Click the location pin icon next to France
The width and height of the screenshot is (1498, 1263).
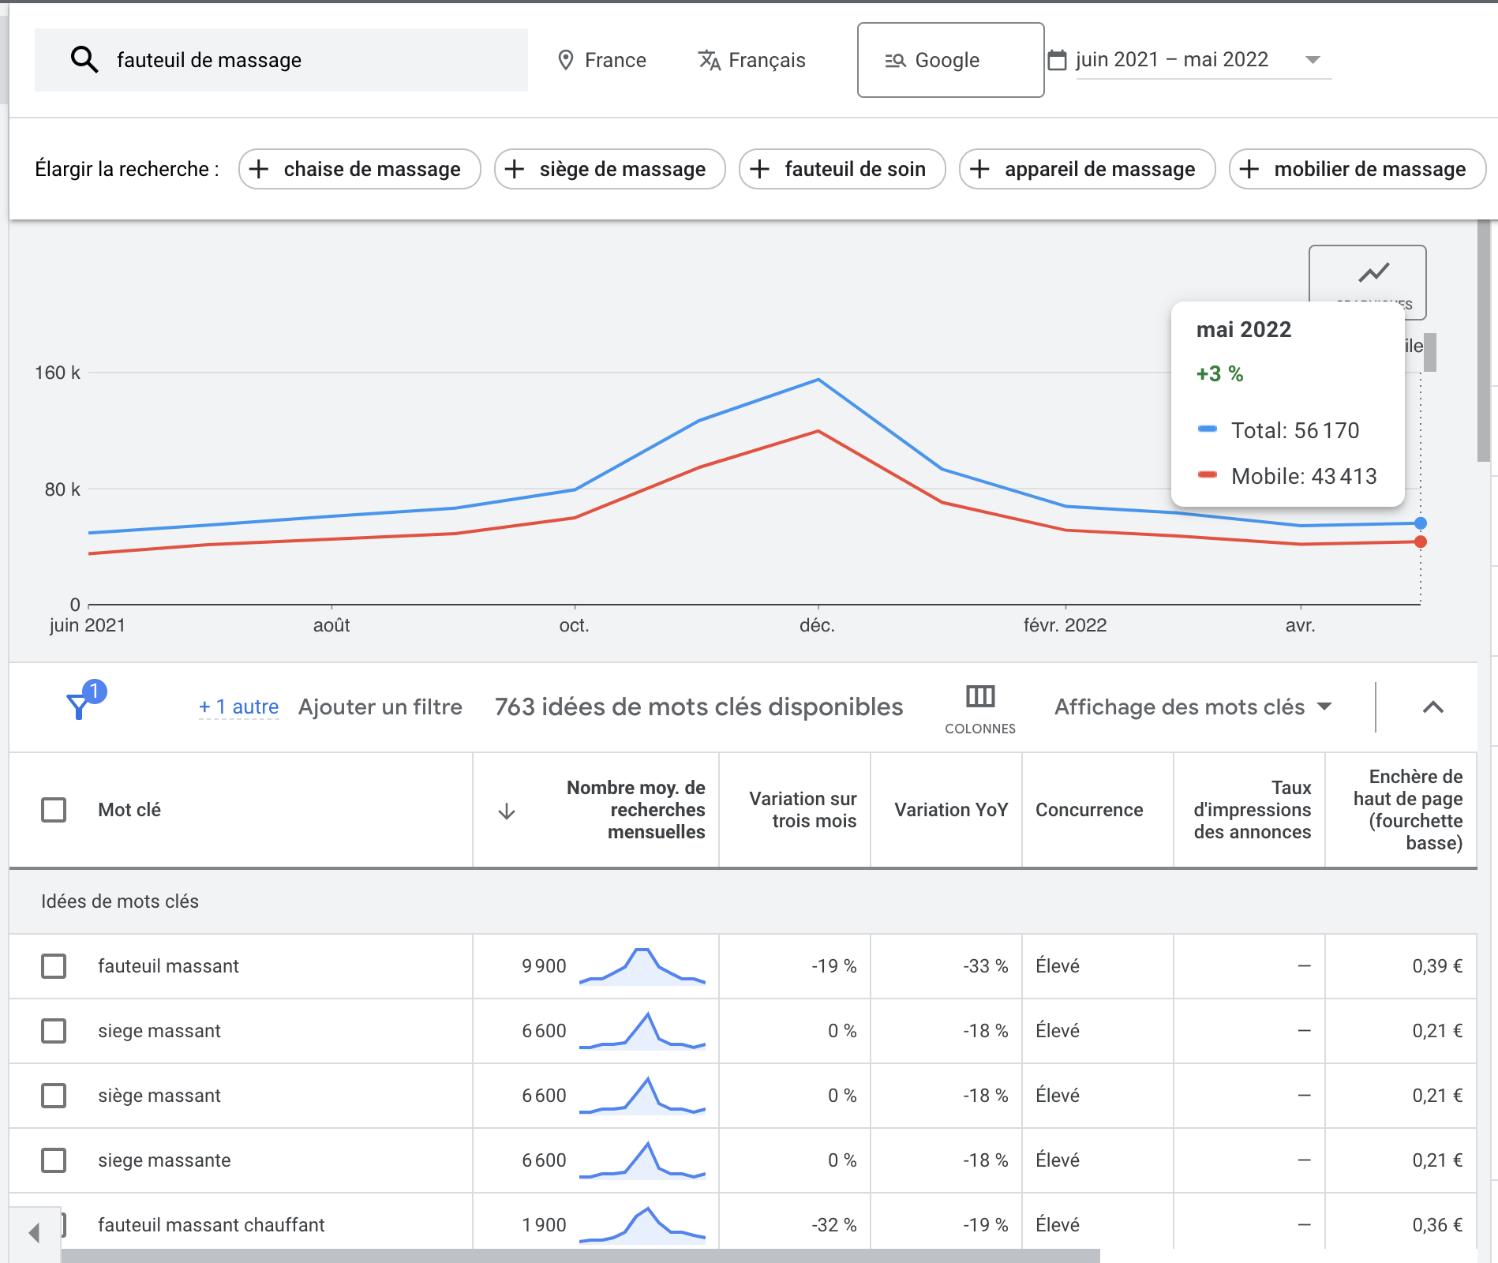coord(565,59)
